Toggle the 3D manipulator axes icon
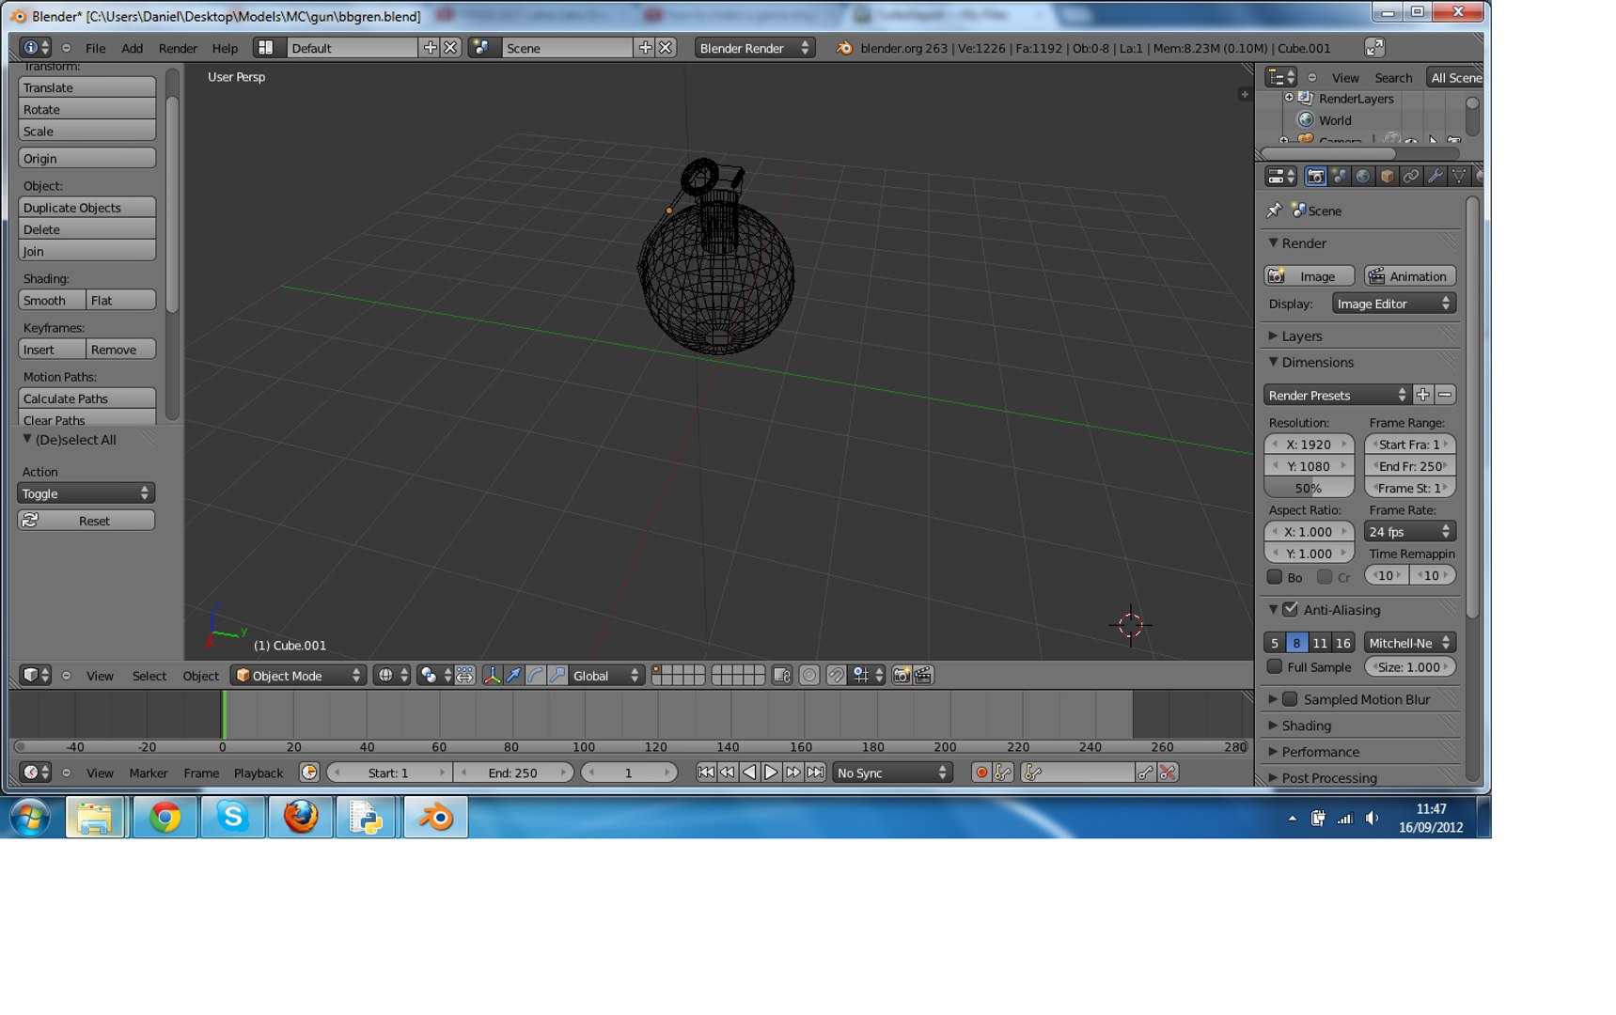This screenshot has height=1015, width=1616. point(491,675)
